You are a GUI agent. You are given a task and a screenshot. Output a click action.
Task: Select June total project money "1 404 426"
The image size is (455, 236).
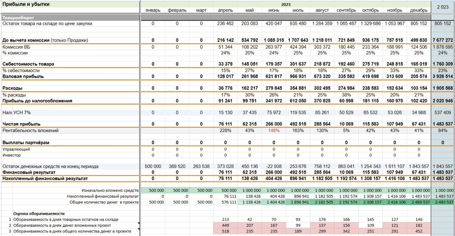275,202
